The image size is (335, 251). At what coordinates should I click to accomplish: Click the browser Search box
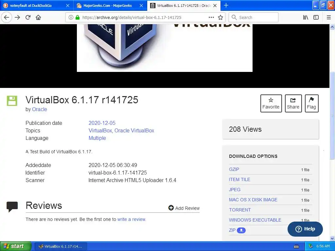(x=254, y=17)
